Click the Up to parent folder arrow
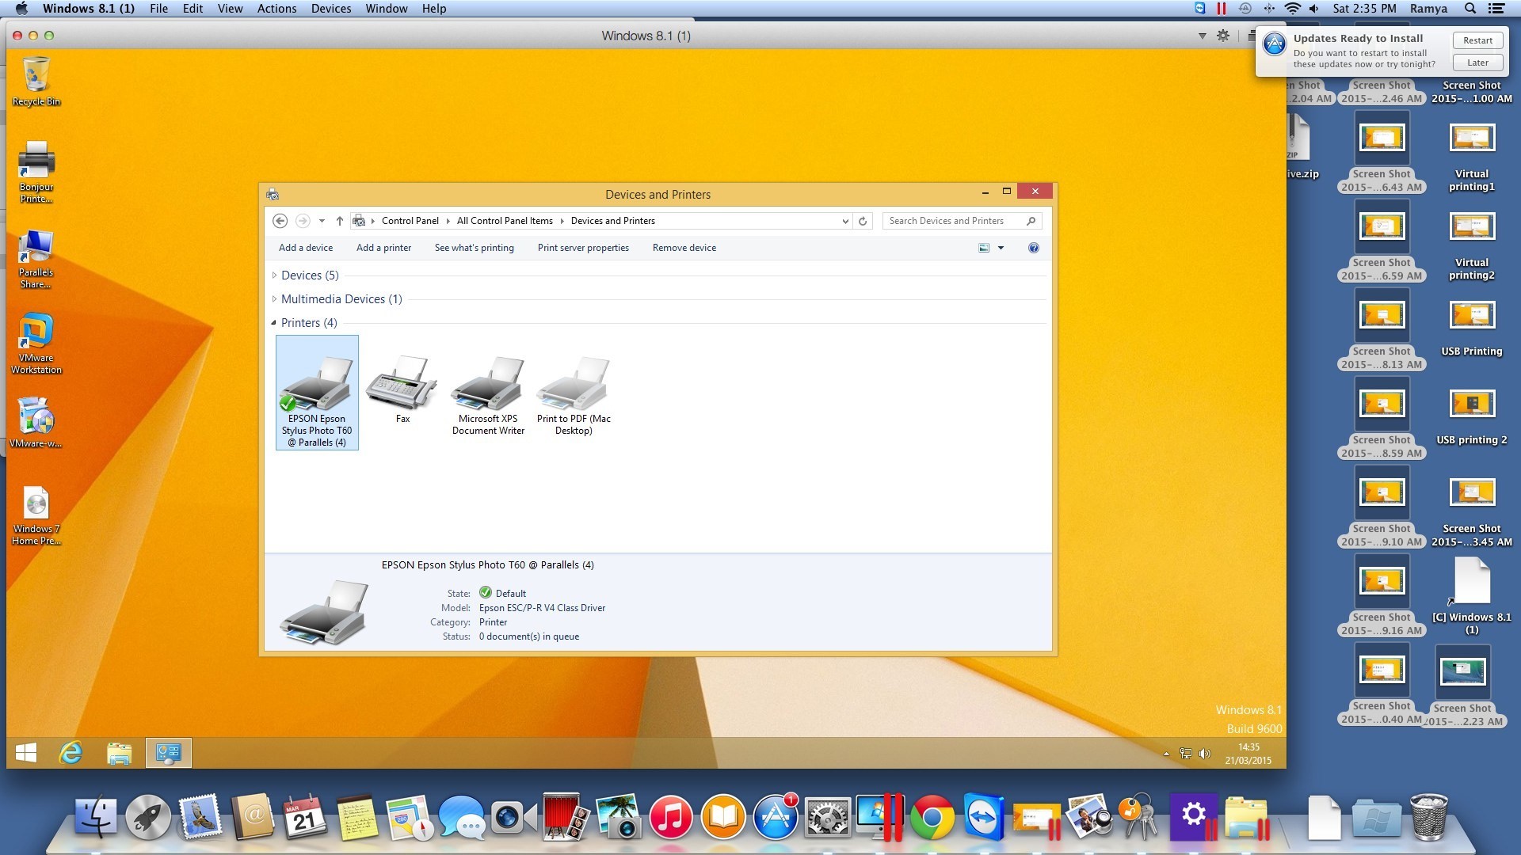Screen dimensions: 1521x855 click(x=340, y=221)
